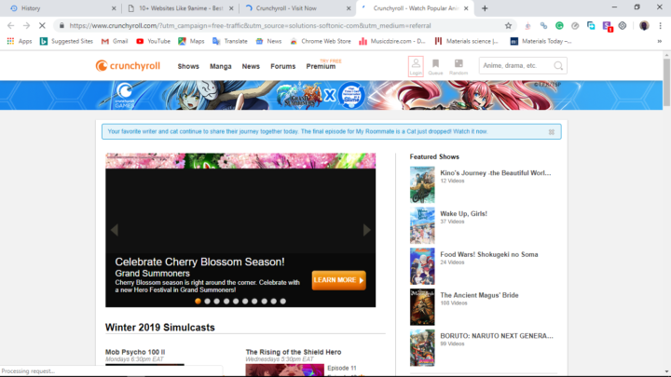Select first orange carousel dot
This screenshot has height=377, width=671.
point(198,301)
